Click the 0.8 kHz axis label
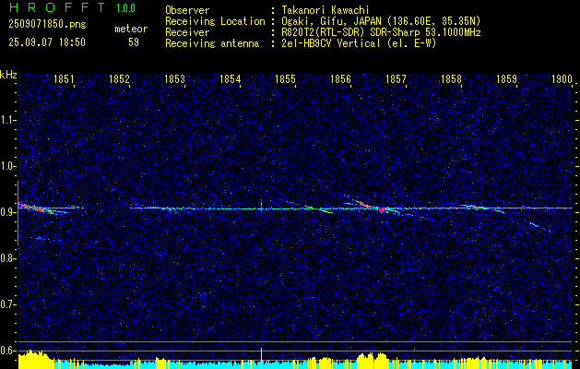 [7, 258]
